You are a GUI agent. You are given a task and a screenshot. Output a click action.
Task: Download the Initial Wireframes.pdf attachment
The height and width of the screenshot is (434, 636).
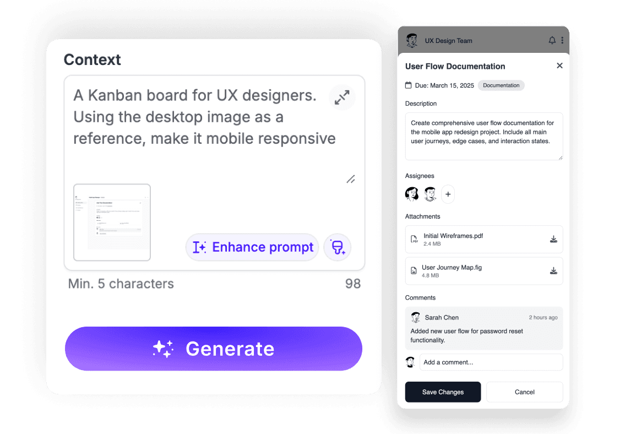[553, 239]
